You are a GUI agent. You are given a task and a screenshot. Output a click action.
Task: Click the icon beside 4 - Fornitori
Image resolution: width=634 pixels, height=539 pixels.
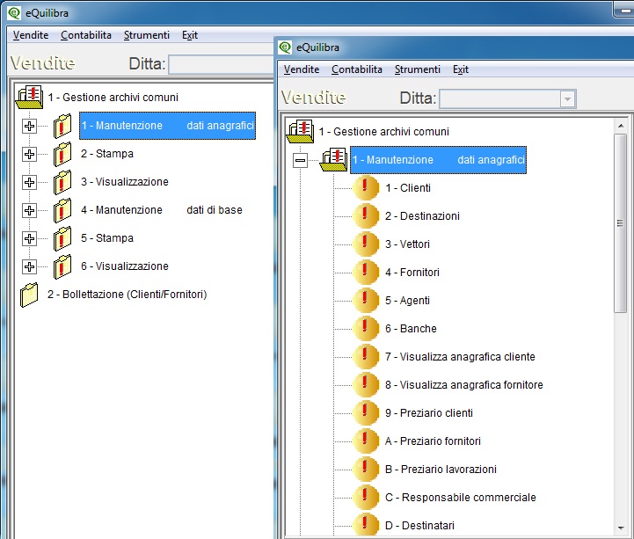366,273
